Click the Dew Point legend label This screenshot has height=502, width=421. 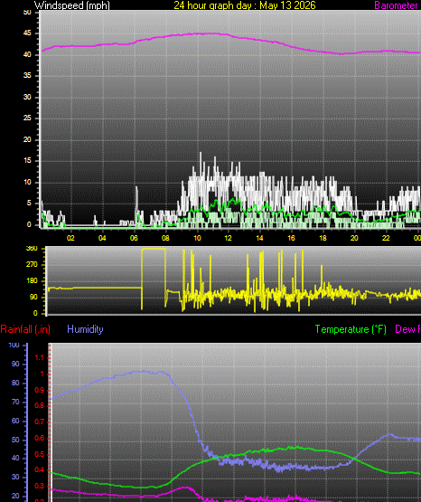[407, 329]
